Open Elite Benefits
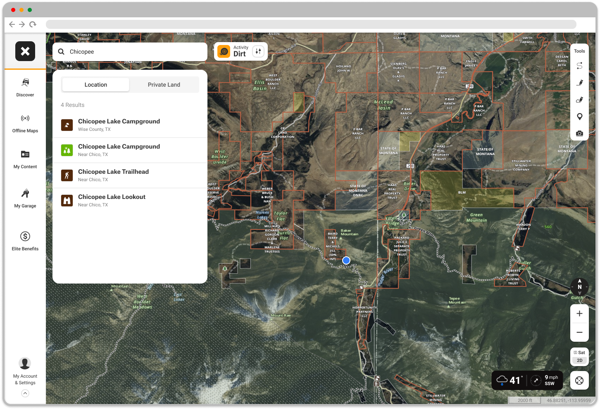 25,241
